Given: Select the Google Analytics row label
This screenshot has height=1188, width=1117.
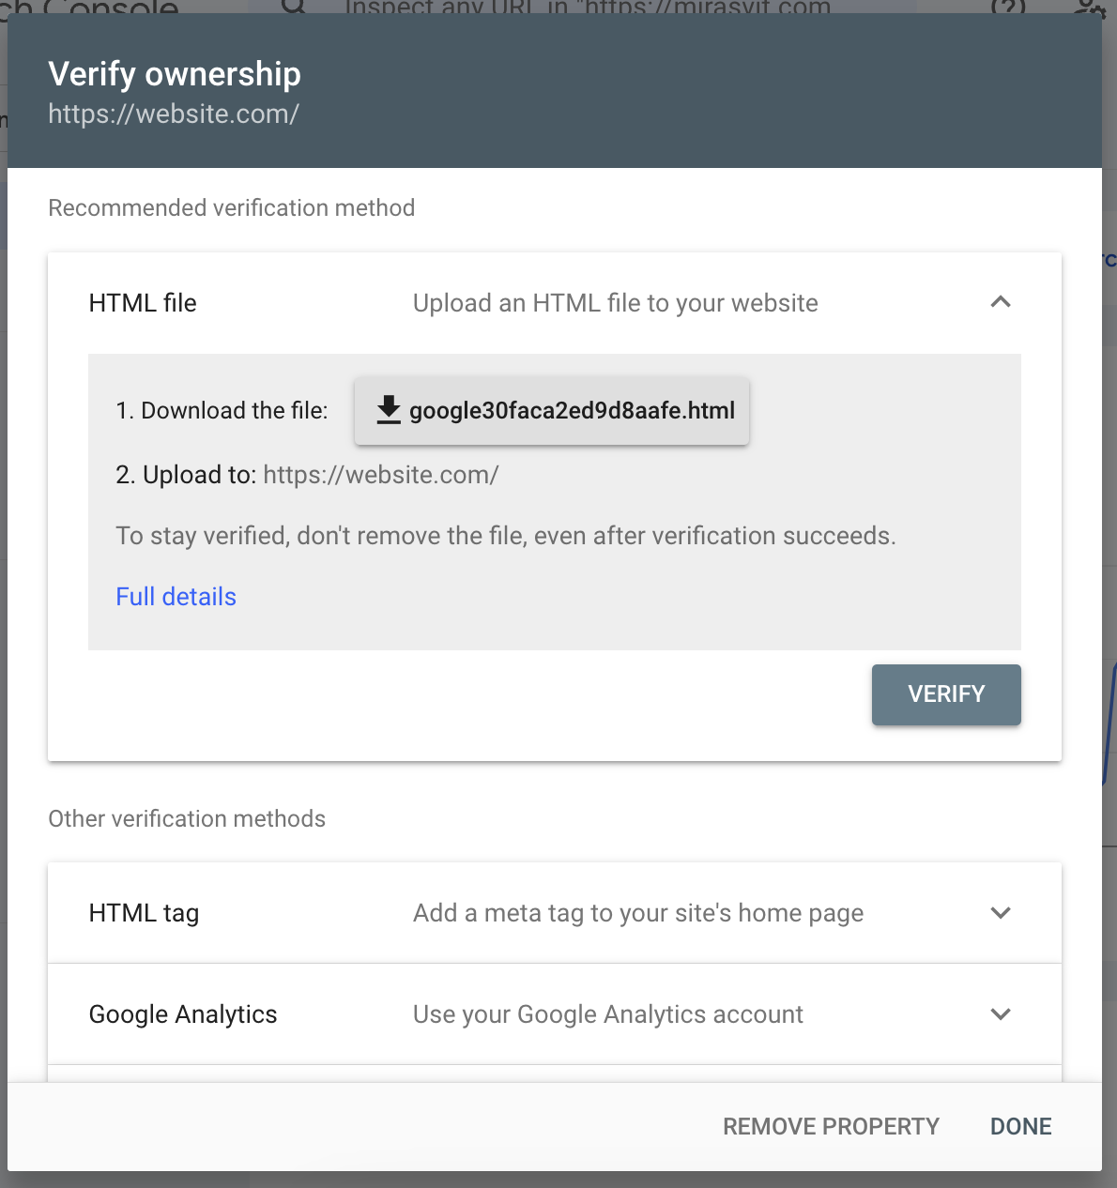Looking at the screenshot, I should tap(182, 1014).
